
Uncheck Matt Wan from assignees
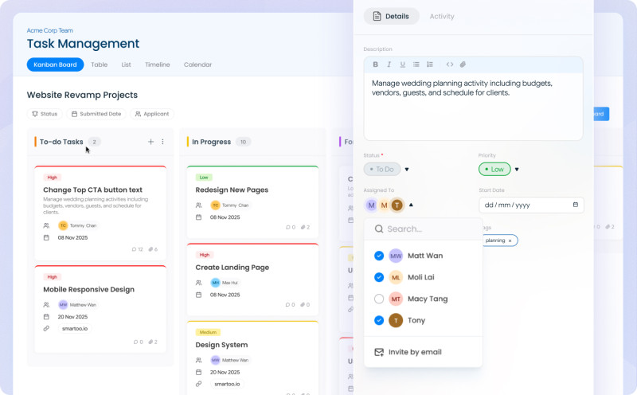tap(379, 256)
